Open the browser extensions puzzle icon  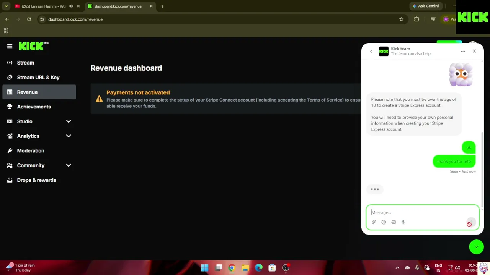416,19
